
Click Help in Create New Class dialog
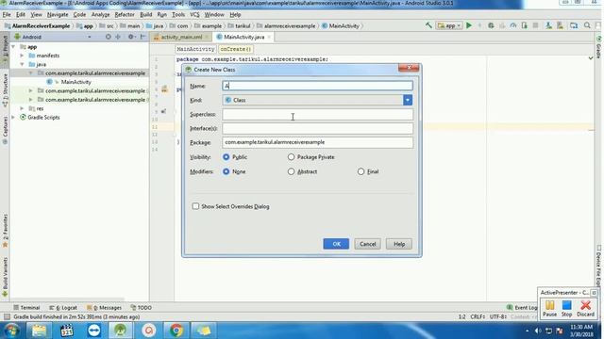click(x=399, y=244)
